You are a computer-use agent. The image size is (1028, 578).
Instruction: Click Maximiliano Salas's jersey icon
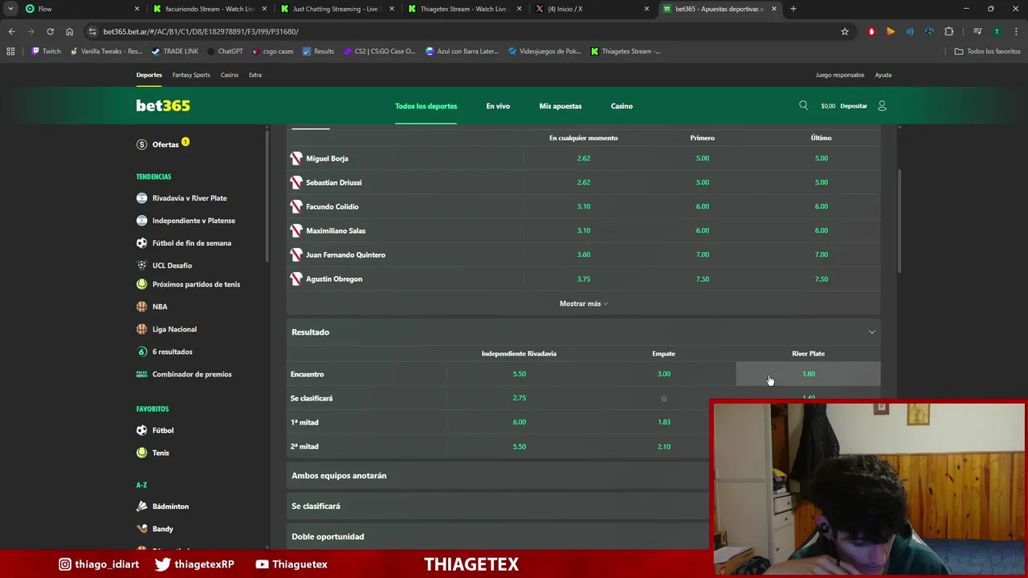(296, 230)
